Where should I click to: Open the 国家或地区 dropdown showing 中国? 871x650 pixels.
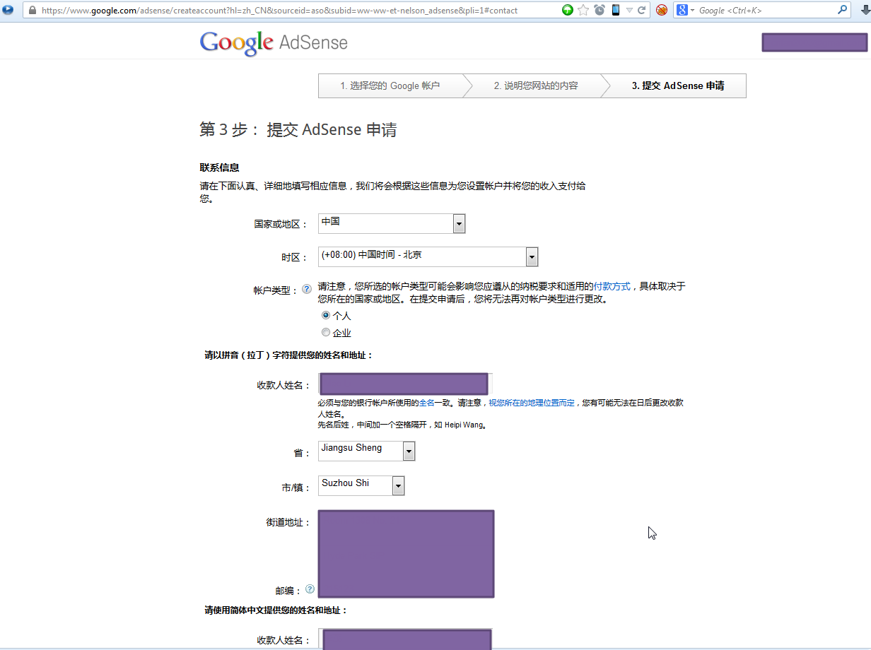[x=392, y=223]
